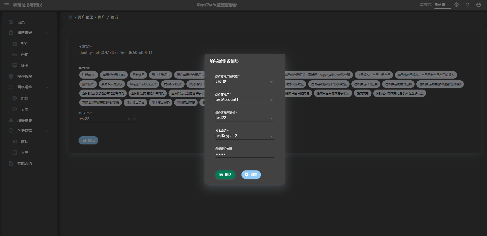Screen dimensions: 487x236
Task: Open the hamburger menu icon
Action: (x=7, y=5)
